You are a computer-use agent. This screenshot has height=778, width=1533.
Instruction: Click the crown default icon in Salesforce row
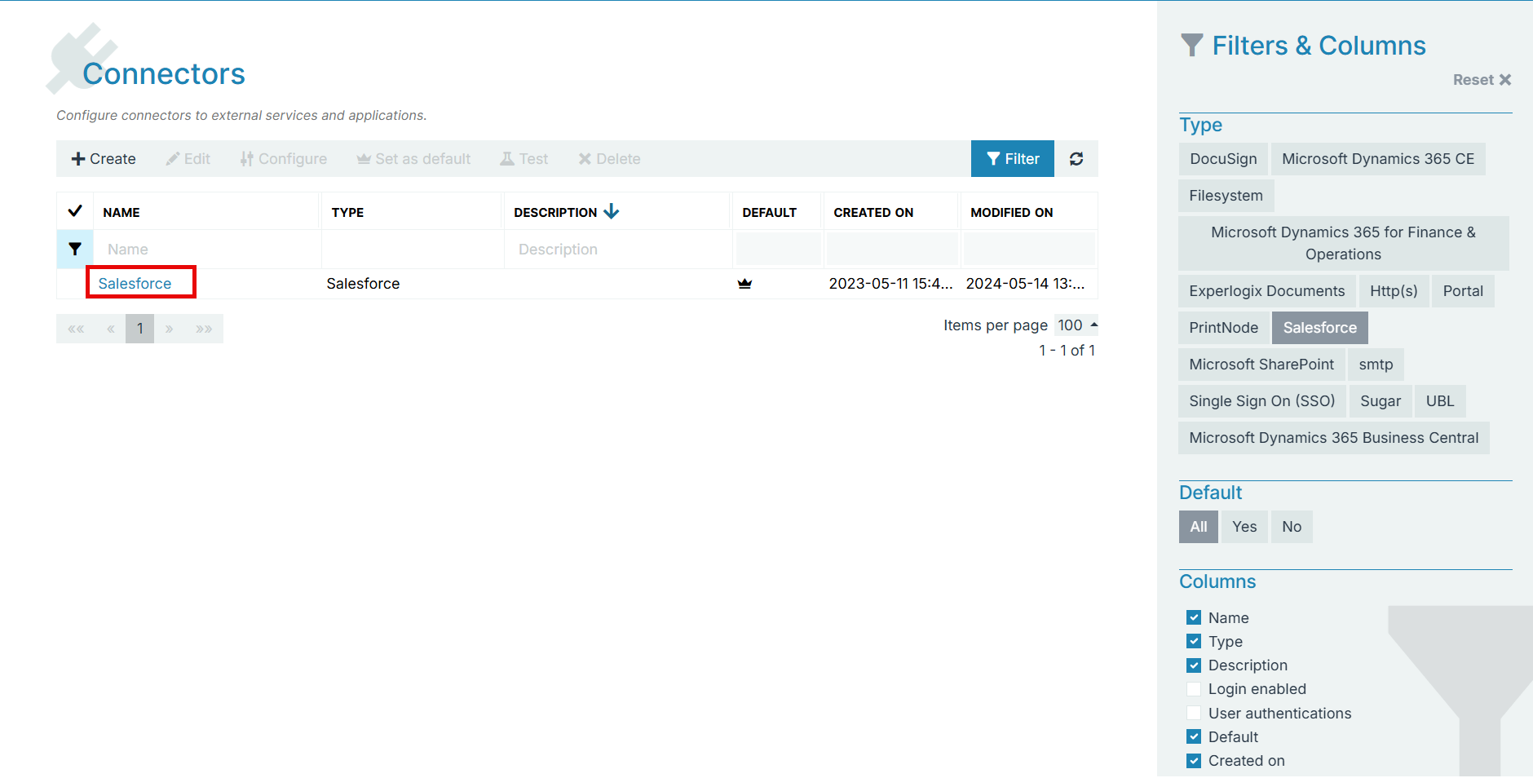[x=744, y=284]
